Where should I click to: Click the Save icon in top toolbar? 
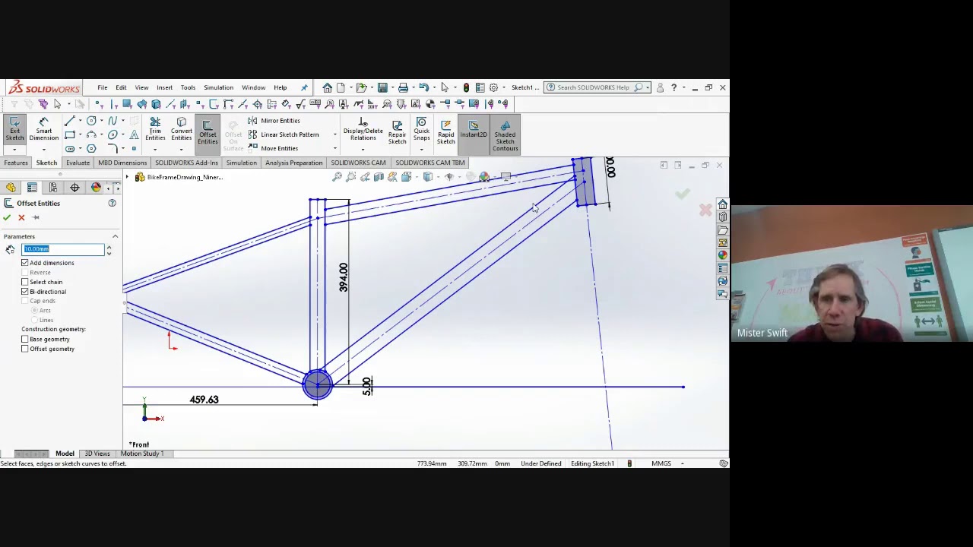point(382,87)
